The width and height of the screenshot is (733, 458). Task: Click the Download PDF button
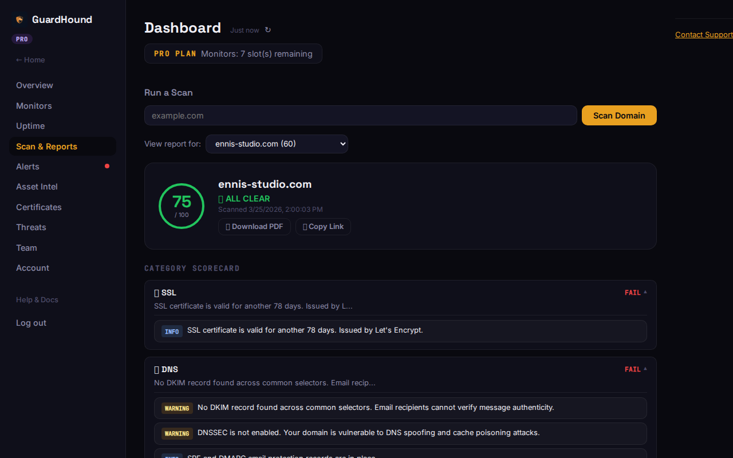pyautogui.click(x=254, y=227)
